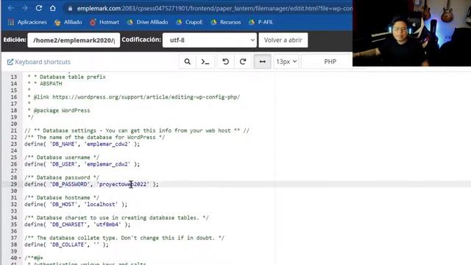Viewport: 471px width, 265px height.
Task: Open the GrupoE bookmark
Action: coord(189,22)
